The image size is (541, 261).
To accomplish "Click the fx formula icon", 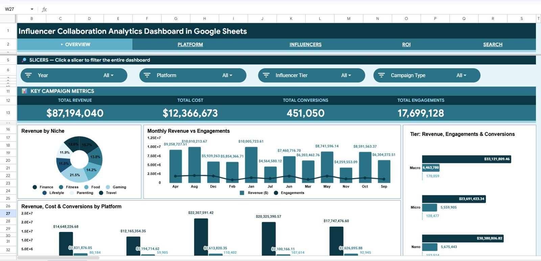I will tap(44, 9).
